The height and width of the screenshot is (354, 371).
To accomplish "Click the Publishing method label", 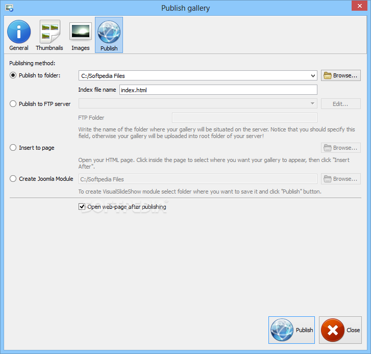I will pyautogui.click(x=32, y=63).
